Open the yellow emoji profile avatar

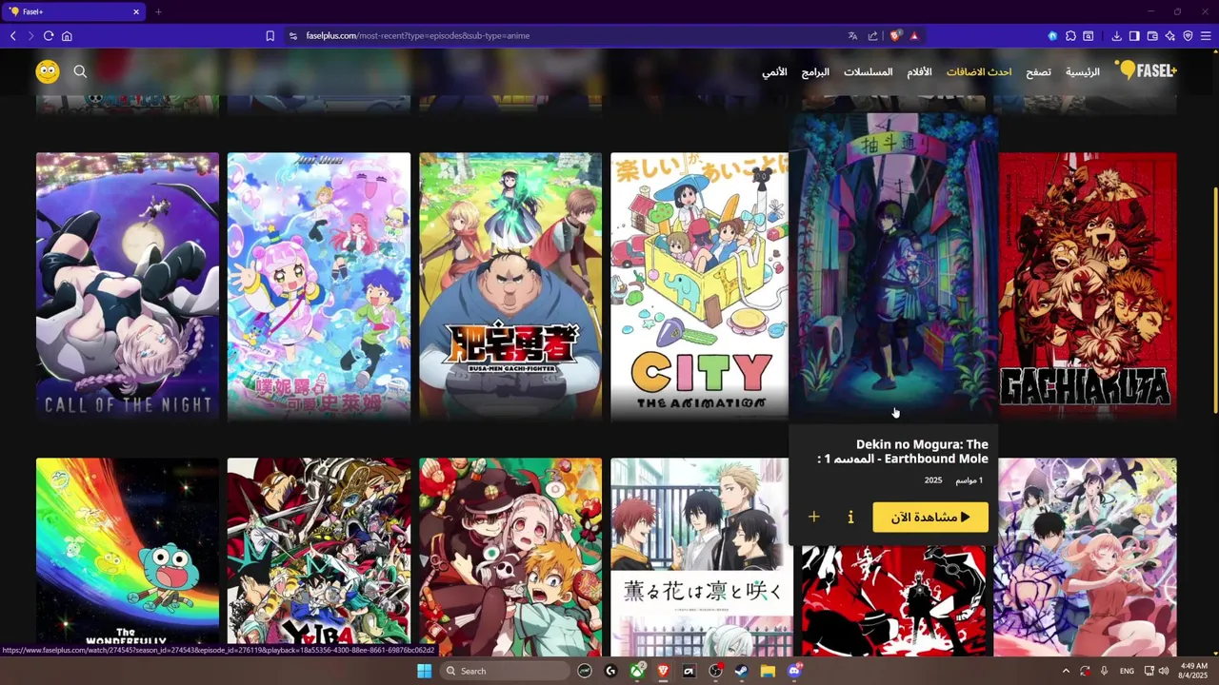tap(48, 71)
